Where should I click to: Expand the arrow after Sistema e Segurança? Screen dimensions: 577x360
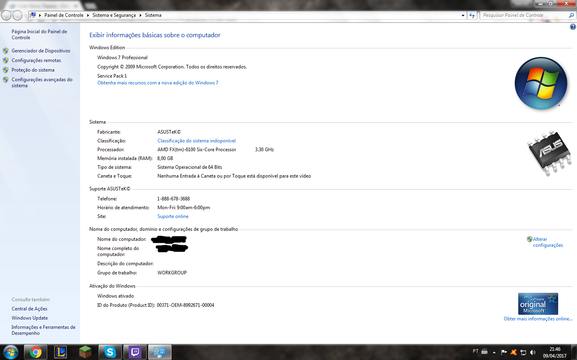tap(140, 15)
